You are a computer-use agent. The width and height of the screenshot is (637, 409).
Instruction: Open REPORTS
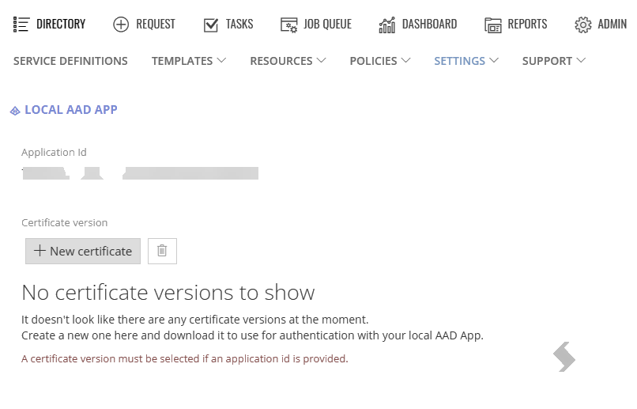527,25
